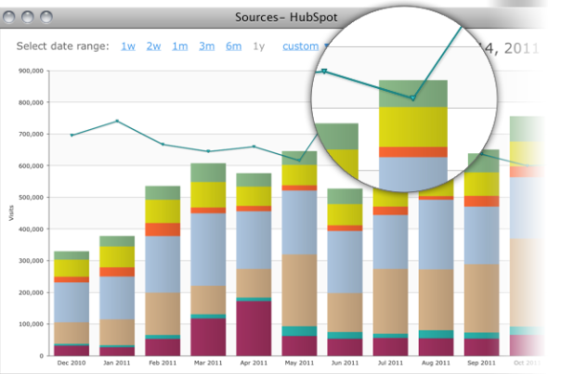Click the Sep 2011 green top segment

click(x=482, y=161)
